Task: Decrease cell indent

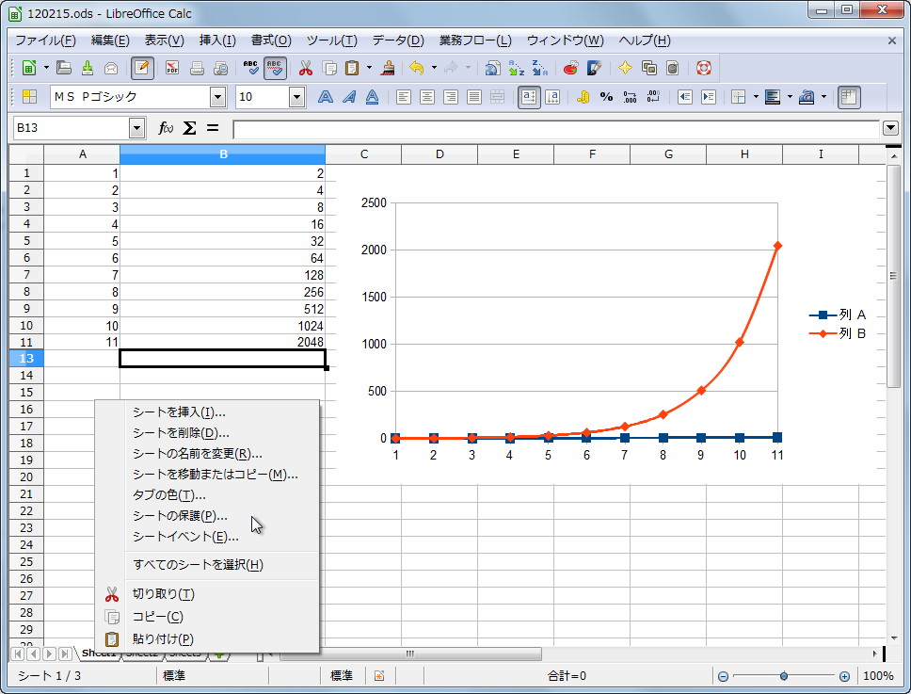Action: pos(685,96)
